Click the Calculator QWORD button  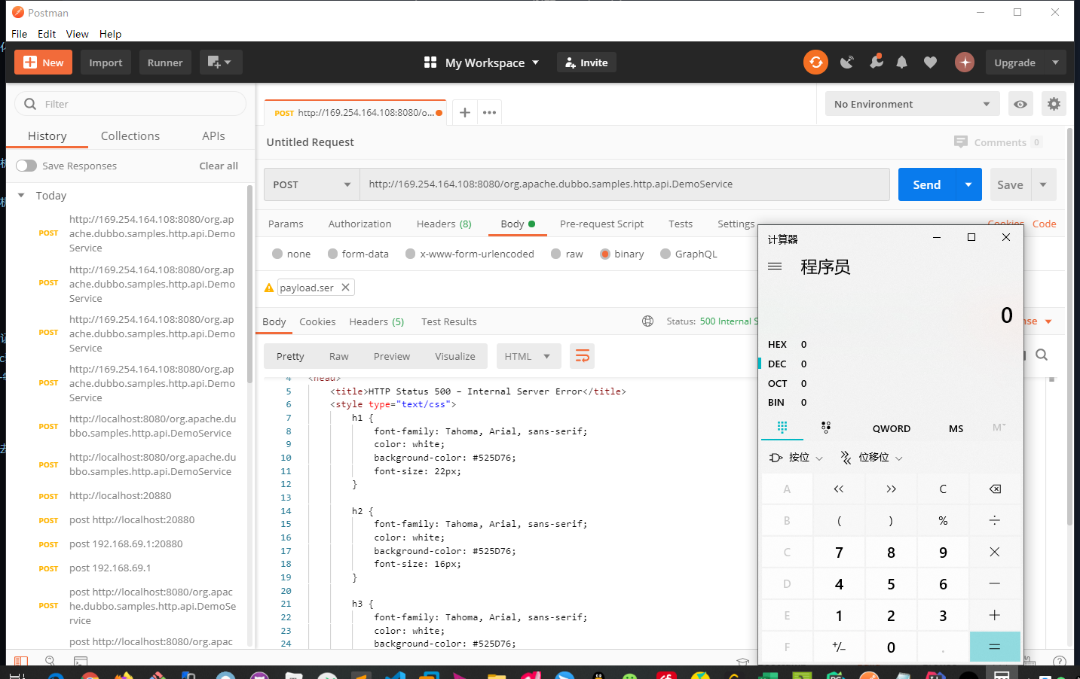892,428
